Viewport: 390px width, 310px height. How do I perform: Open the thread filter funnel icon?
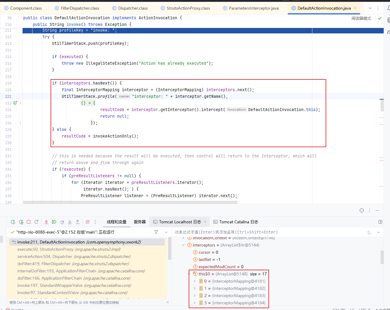156,232
